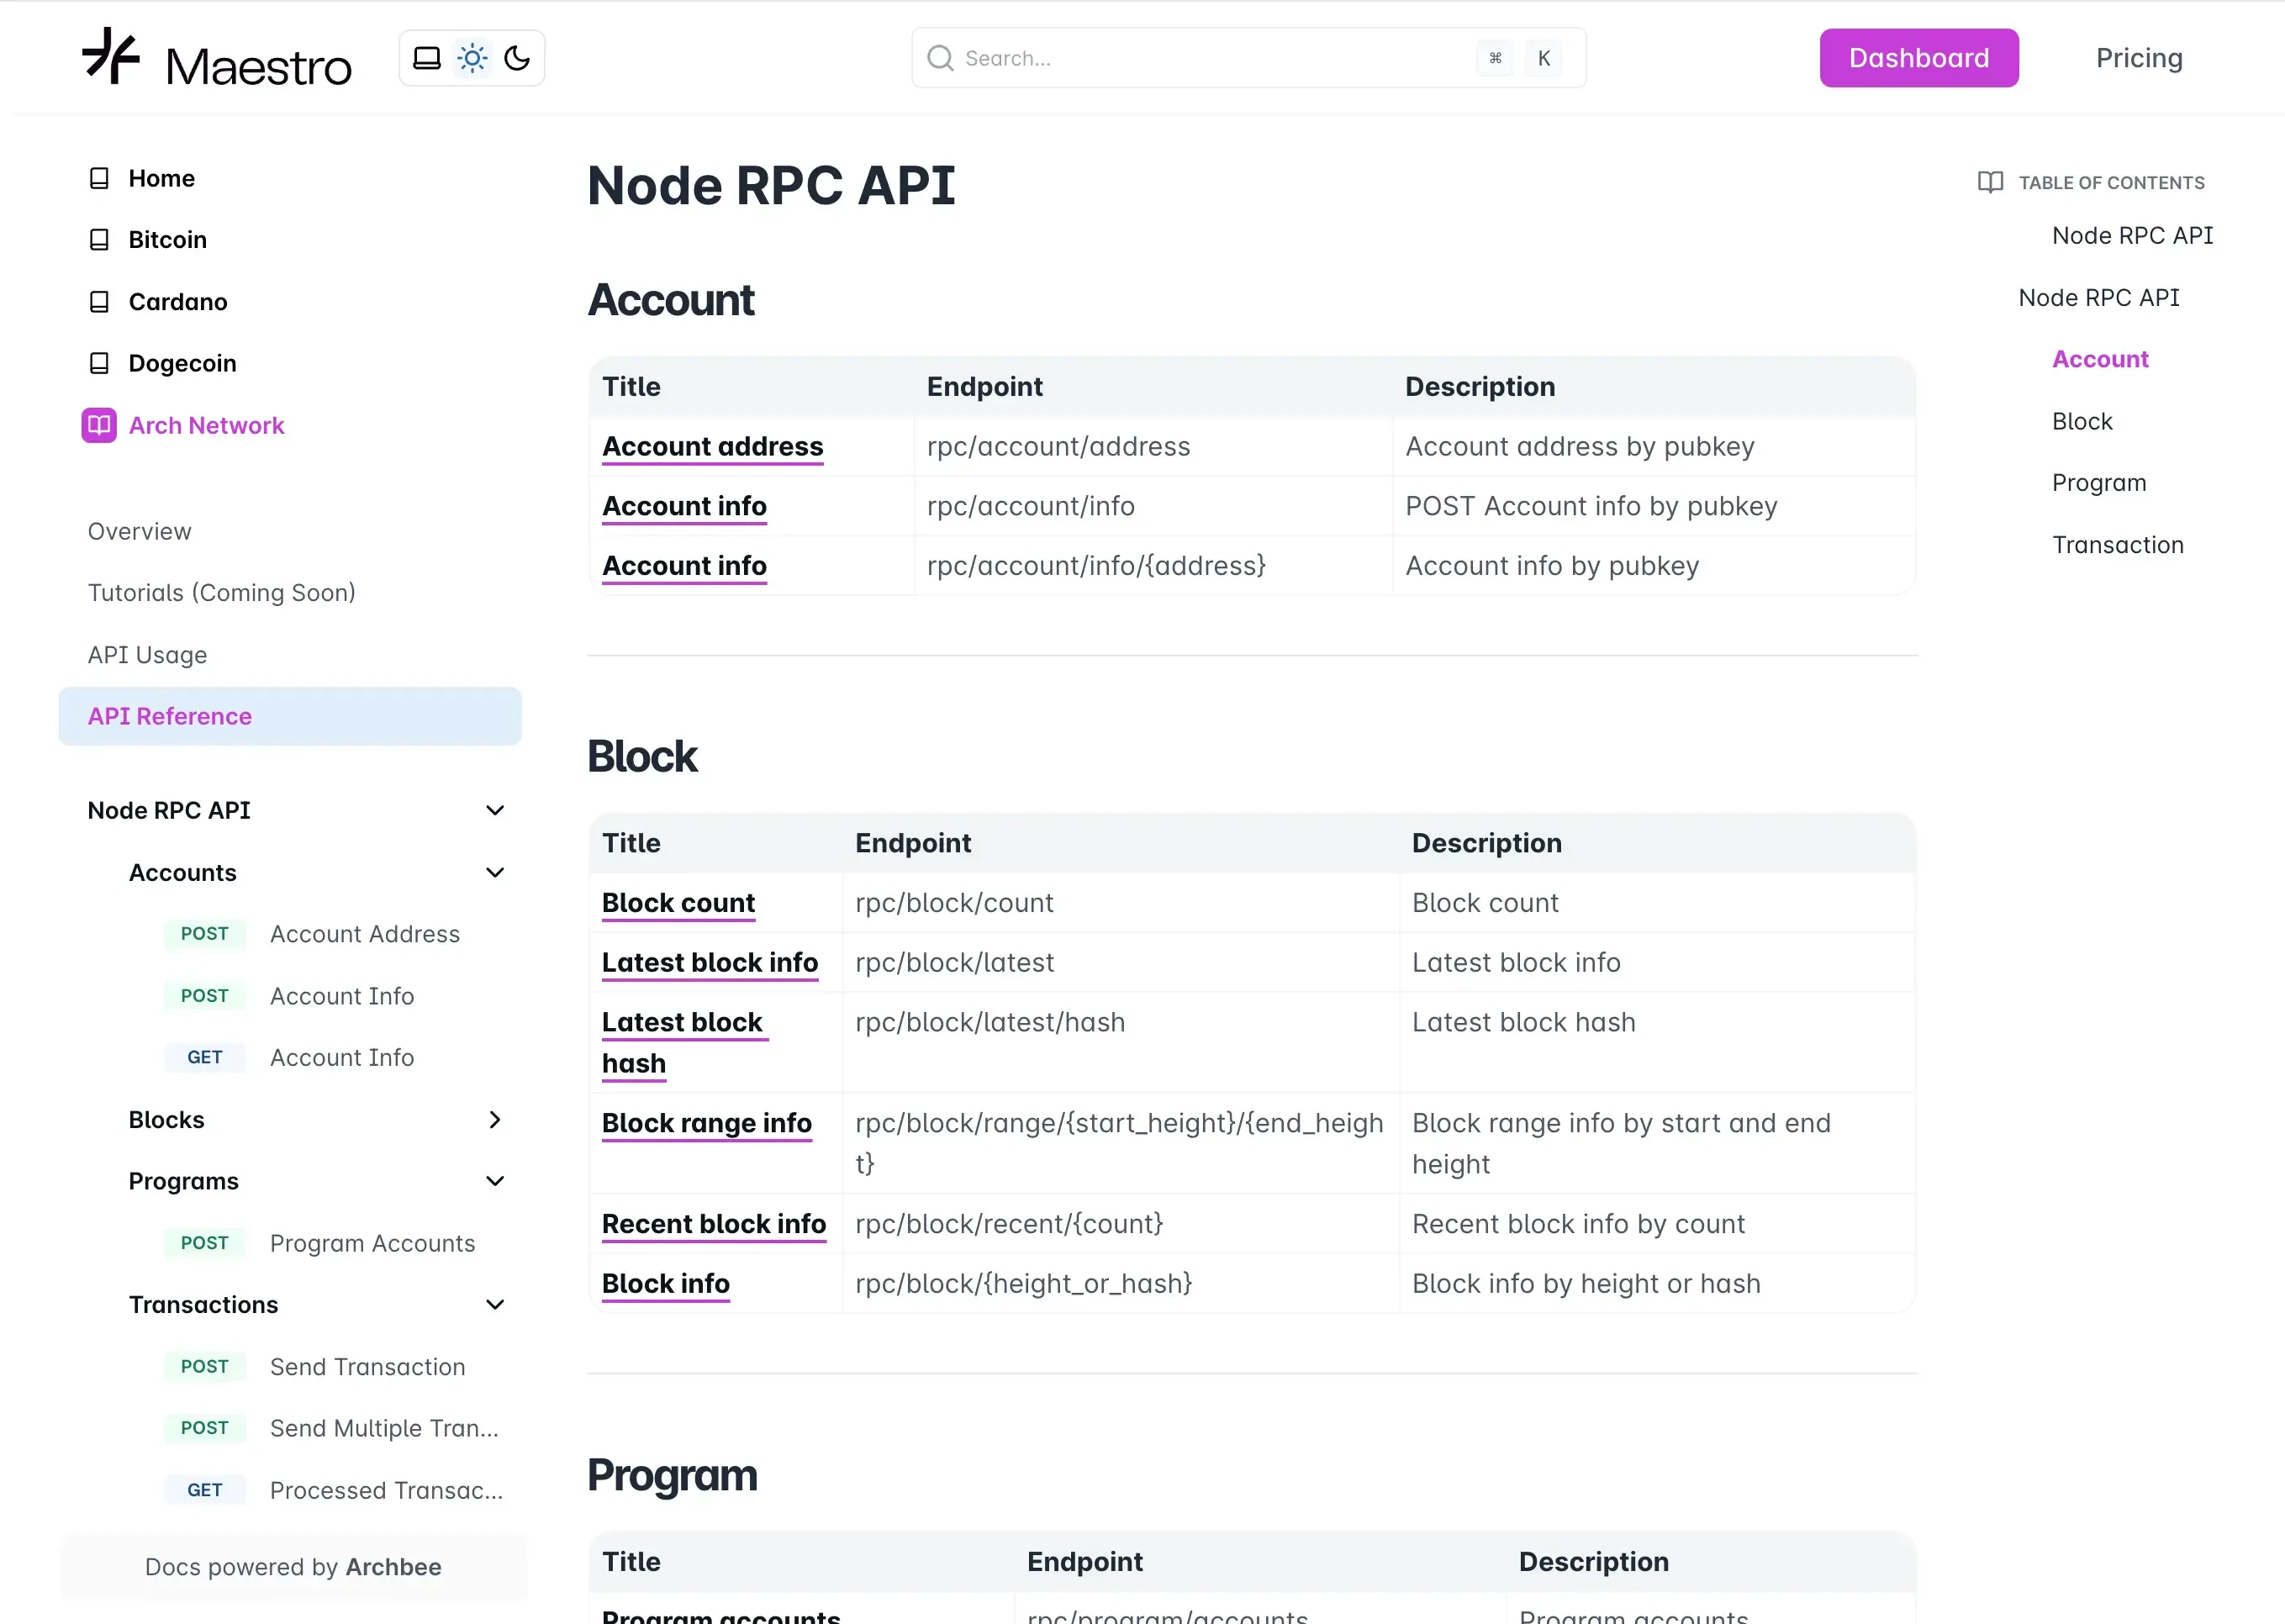Collapse the Node RPC API section
Viewport: 2285px width, 1624px height.
click(495, 810)
